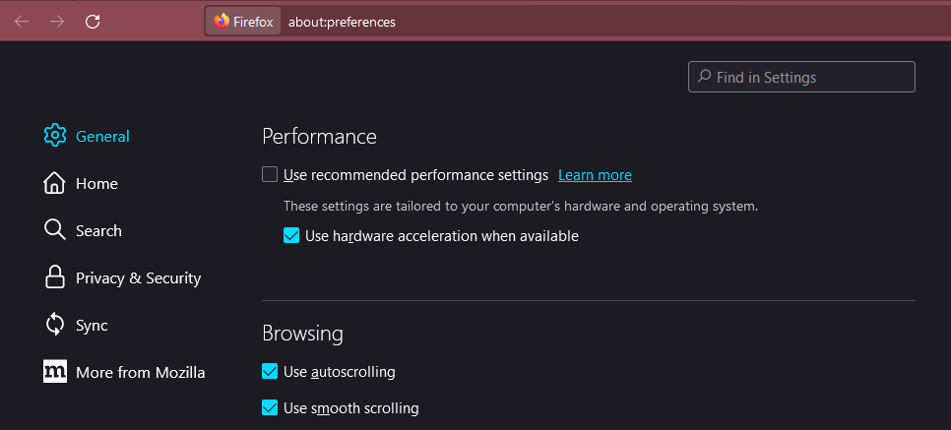This screenshot has width=951, height=430.
Task: Reload the current page
Action: [x=93, y=21]
